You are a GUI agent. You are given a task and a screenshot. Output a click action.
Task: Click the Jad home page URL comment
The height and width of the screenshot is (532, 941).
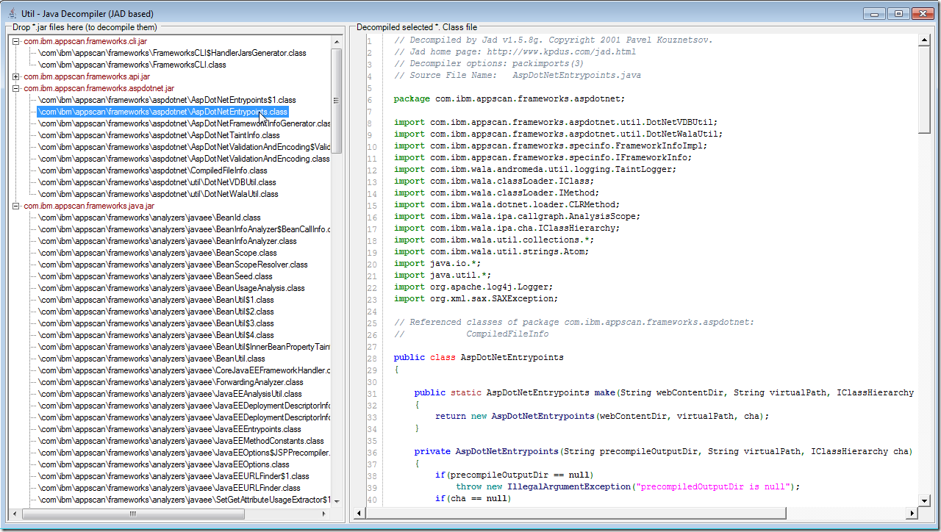515,51
